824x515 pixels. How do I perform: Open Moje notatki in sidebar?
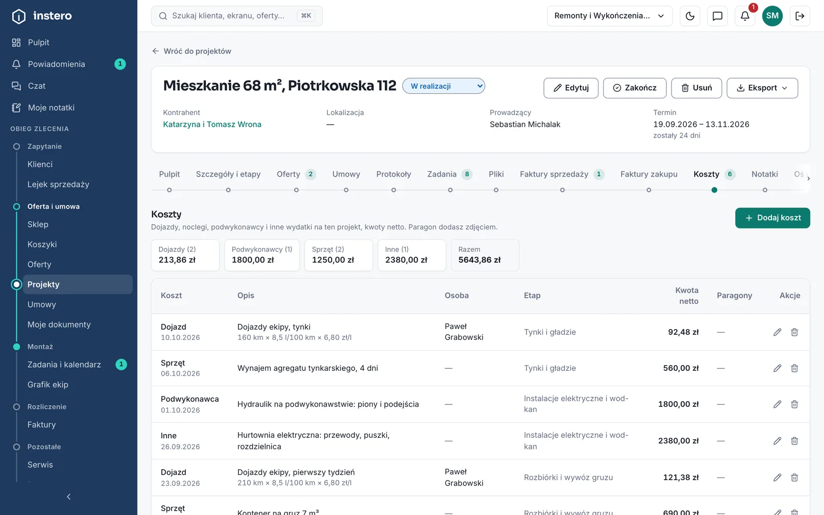(x=68, y=108)
